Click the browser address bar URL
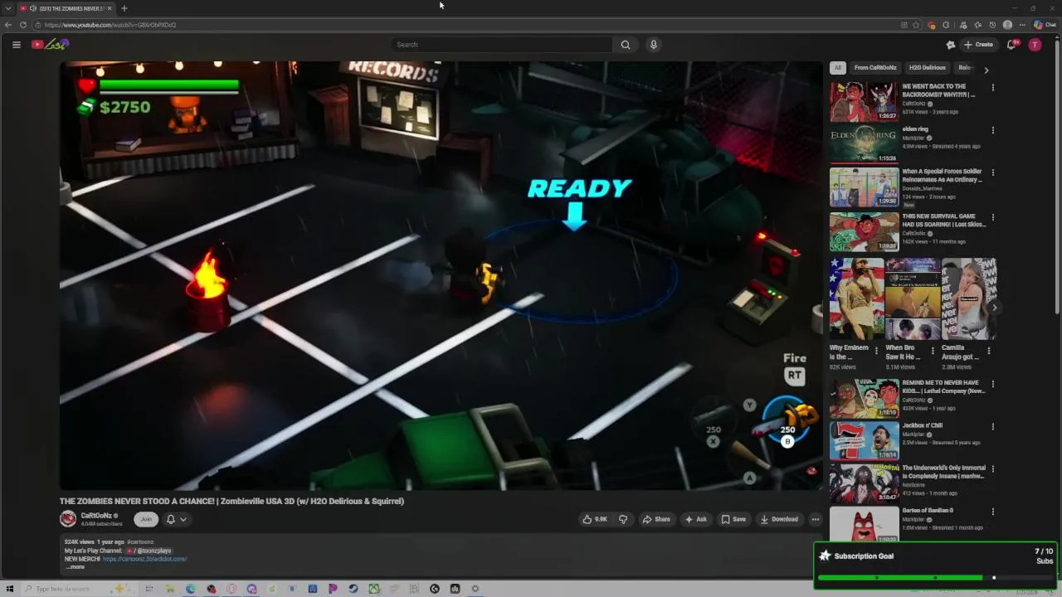The height and width of the screenshot is (597, 1062). click(110, 25)
